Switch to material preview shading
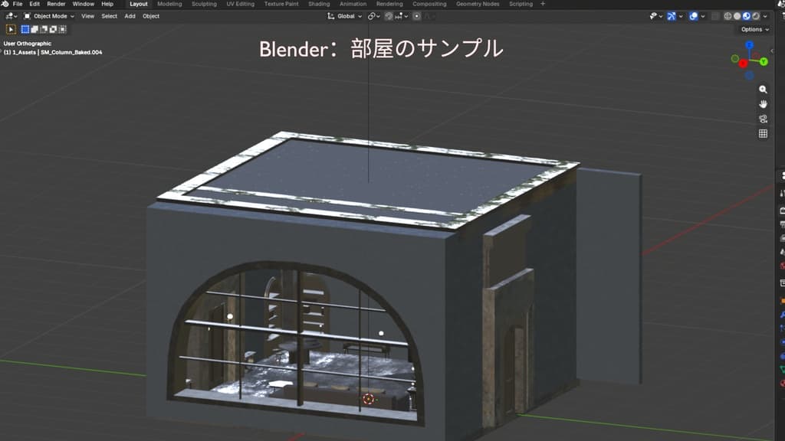785x441 pixels. click(747, 16)
